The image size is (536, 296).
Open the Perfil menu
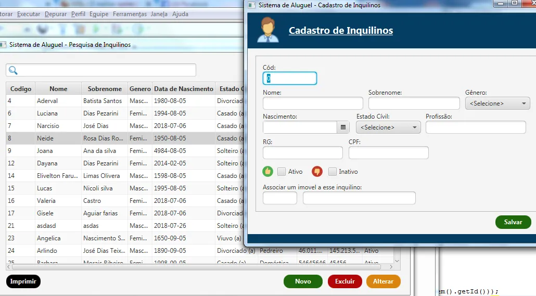tap(78, 14)
